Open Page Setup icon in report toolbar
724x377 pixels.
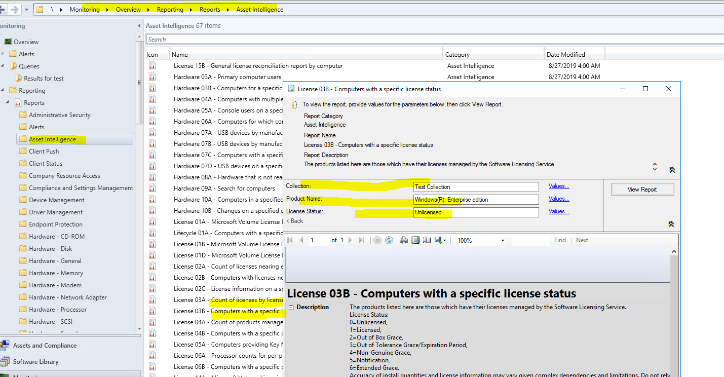(427, 240)
